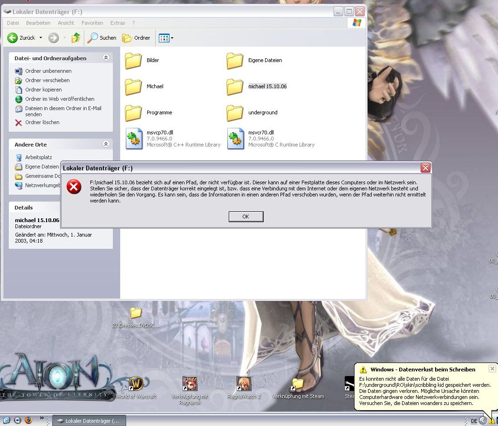Launch media player from quick launch
The width and height of the screenshot is (498, 426).
click(x=17, y=420)
